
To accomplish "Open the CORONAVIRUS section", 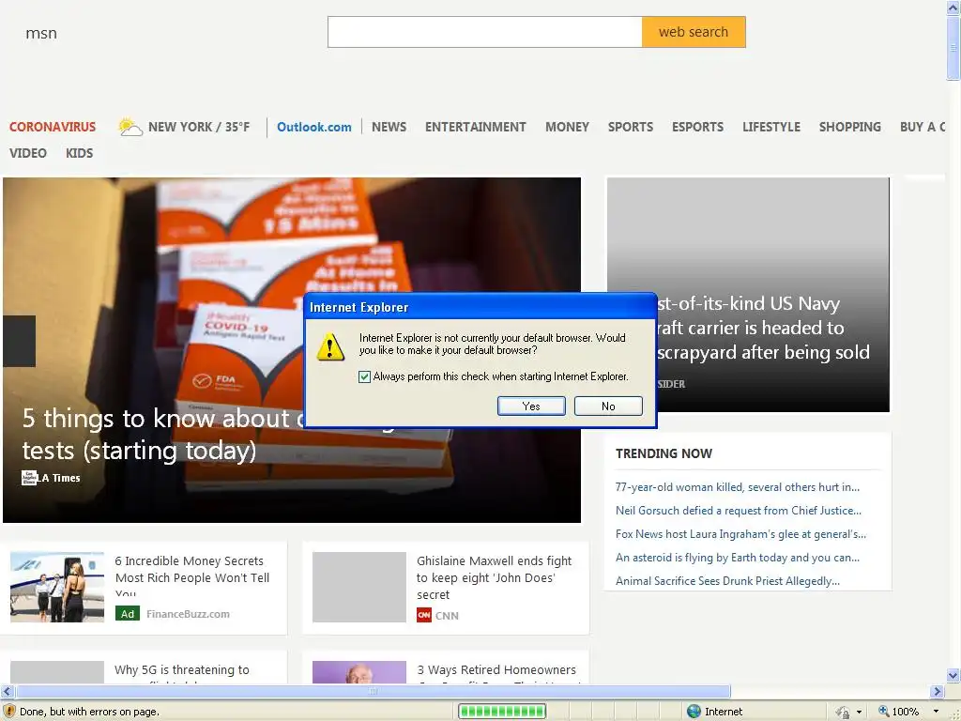I will (x=53, y=127).
